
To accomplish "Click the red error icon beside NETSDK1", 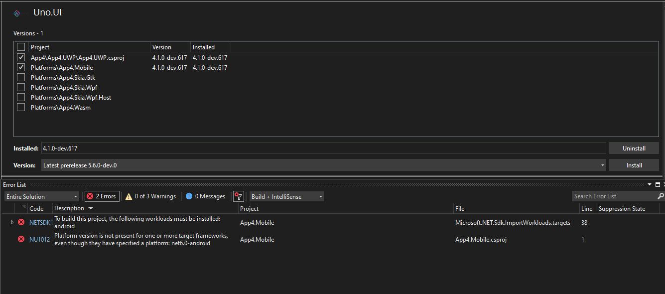I will point(21,222).
